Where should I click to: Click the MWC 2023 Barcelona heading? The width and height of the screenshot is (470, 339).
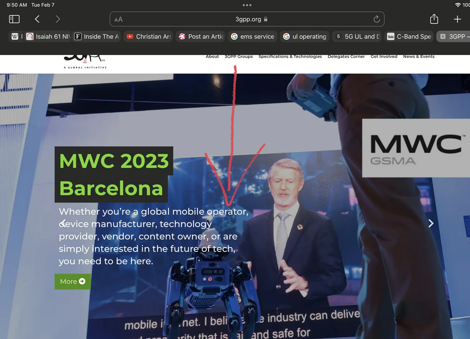tap(114, 175)
